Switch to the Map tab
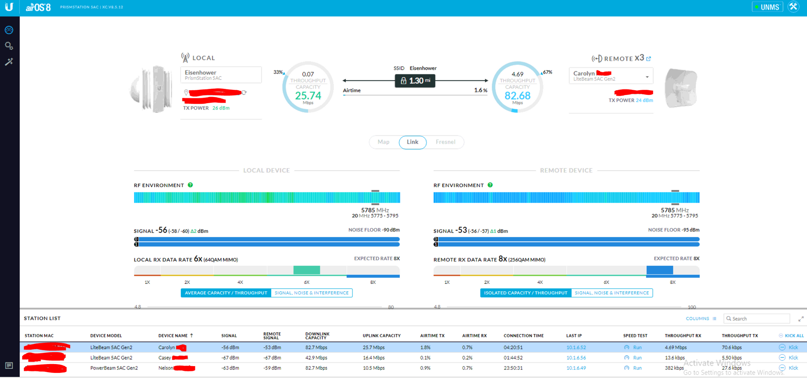The width and height of the screenshot is (807, 379). coord(383,142)
